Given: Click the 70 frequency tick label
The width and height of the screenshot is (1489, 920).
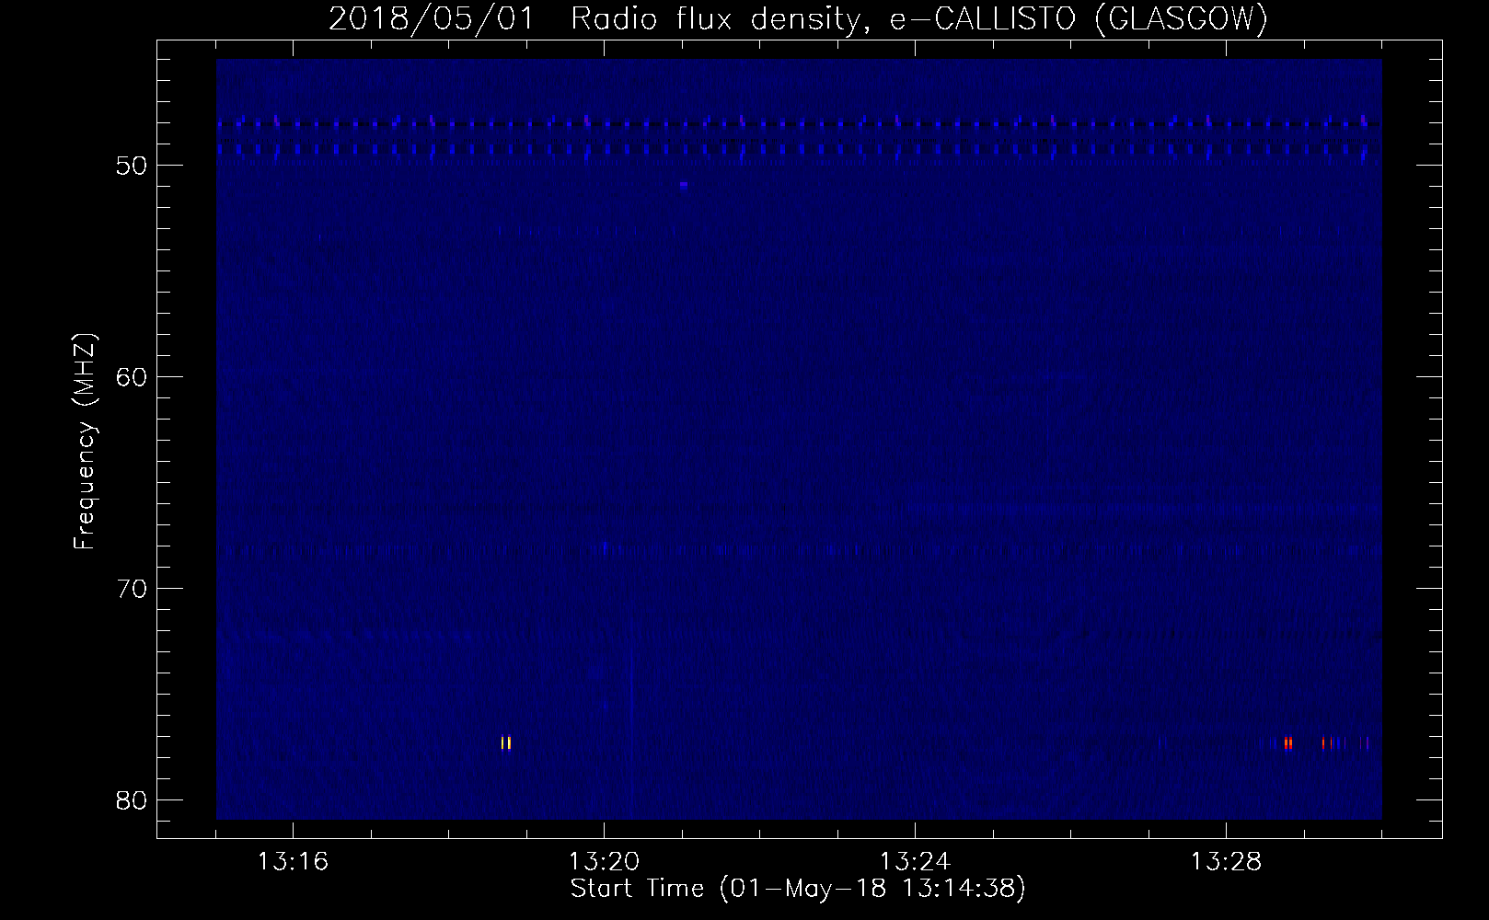Looking at the screenshot, I should [133, 589].
